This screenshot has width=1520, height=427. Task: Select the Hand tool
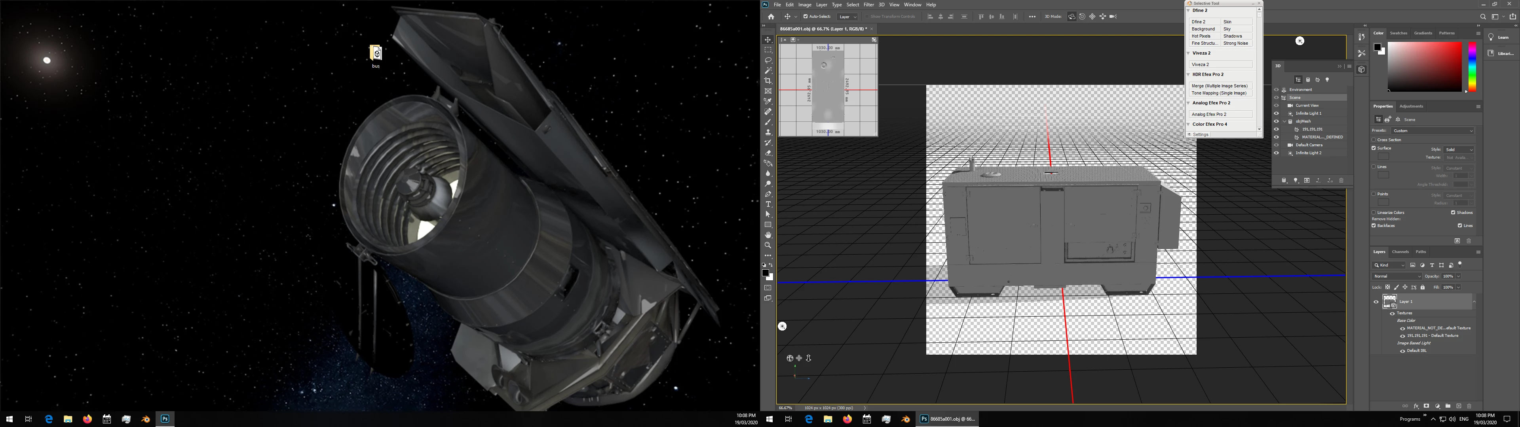(x=768, y=235)
